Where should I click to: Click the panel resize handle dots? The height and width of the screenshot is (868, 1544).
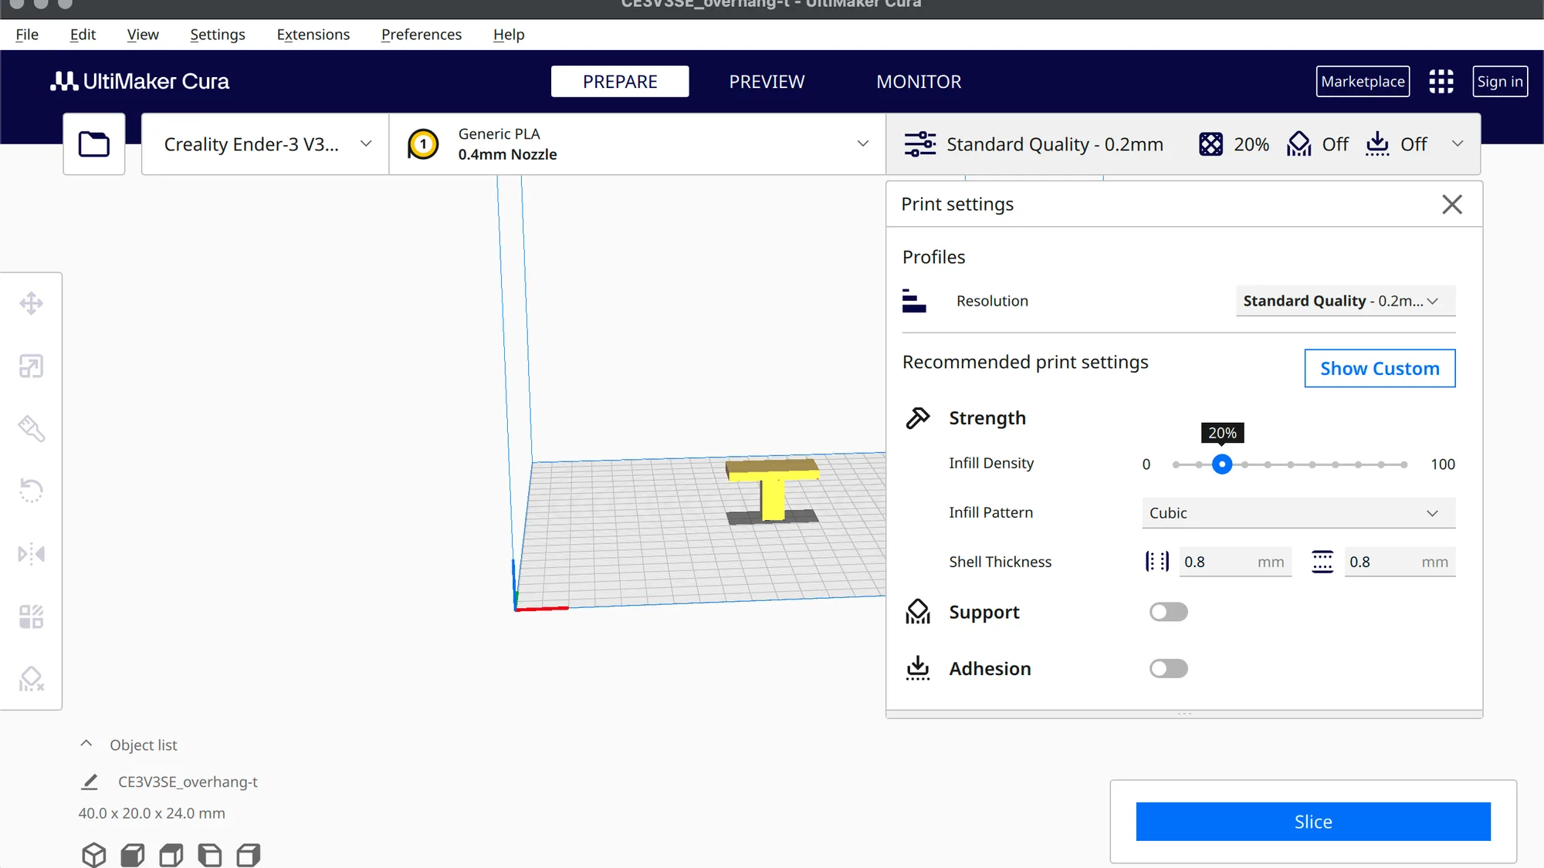[x=1184, y=714]
